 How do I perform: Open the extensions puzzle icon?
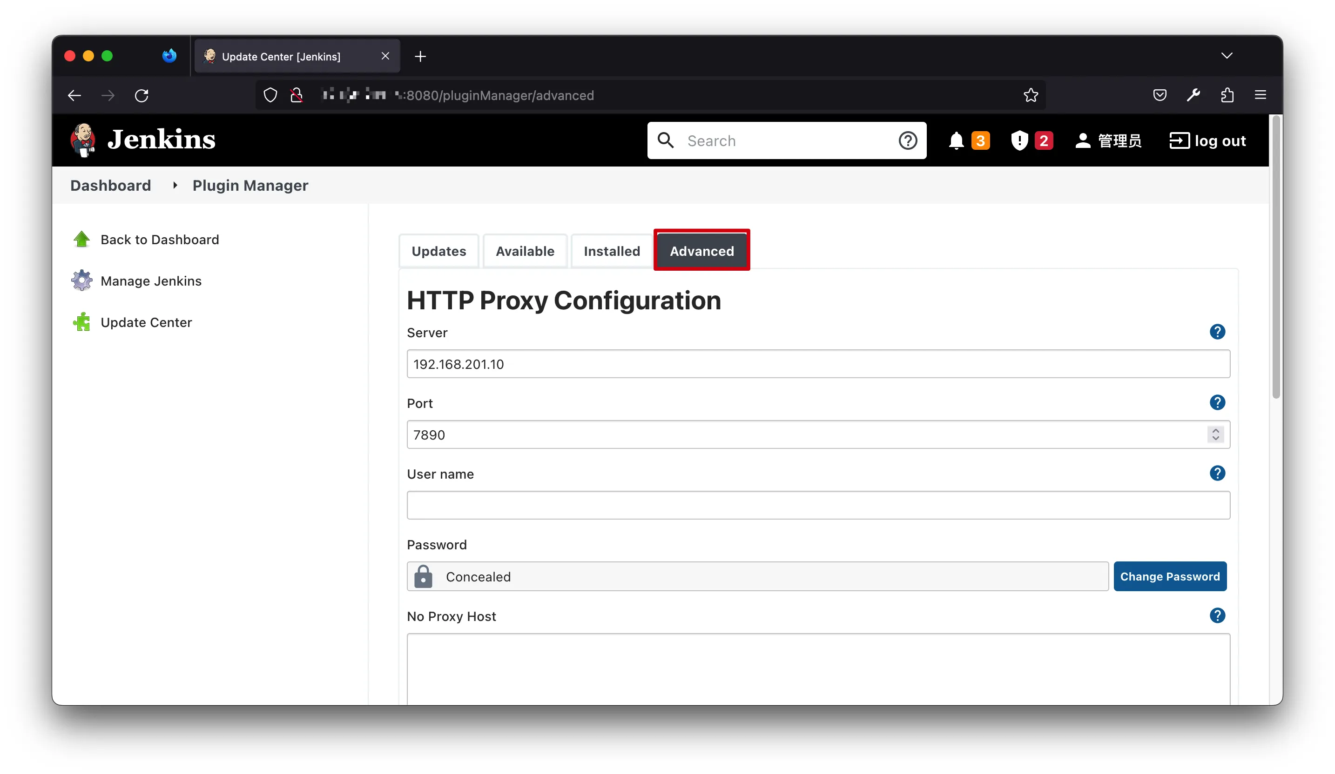[1227, 95]
